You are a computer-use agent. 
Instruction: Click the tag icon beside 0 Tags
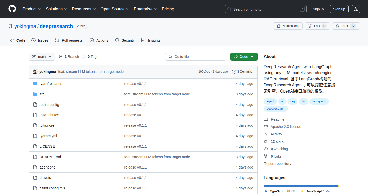click(84, 57)
